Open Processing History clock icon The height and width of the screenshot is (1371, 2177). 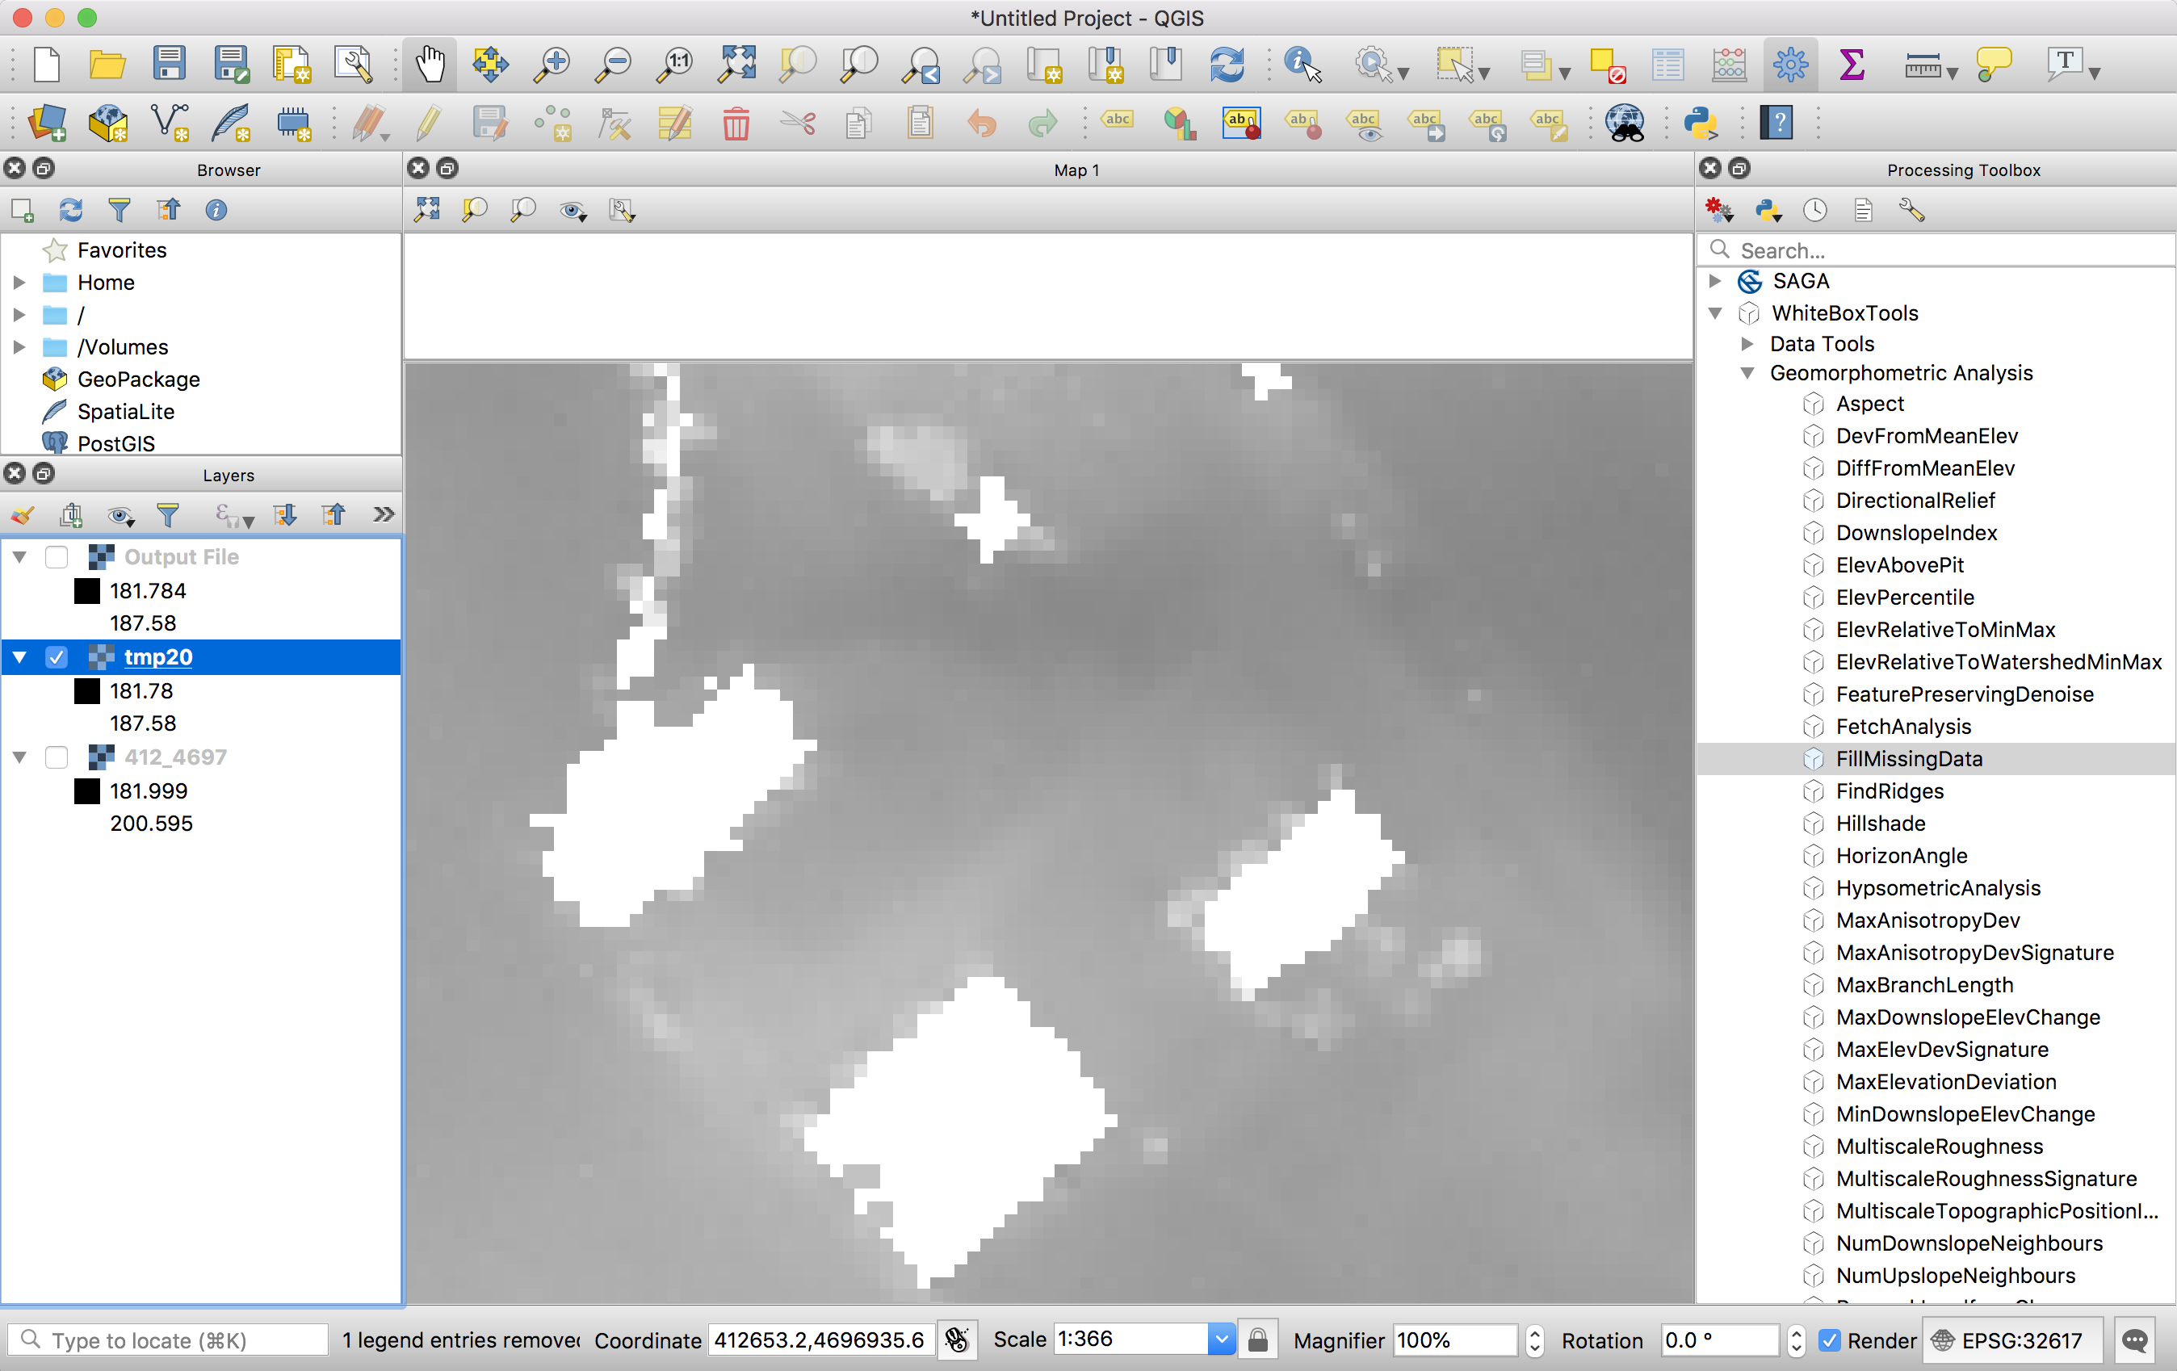point(1815,211)
